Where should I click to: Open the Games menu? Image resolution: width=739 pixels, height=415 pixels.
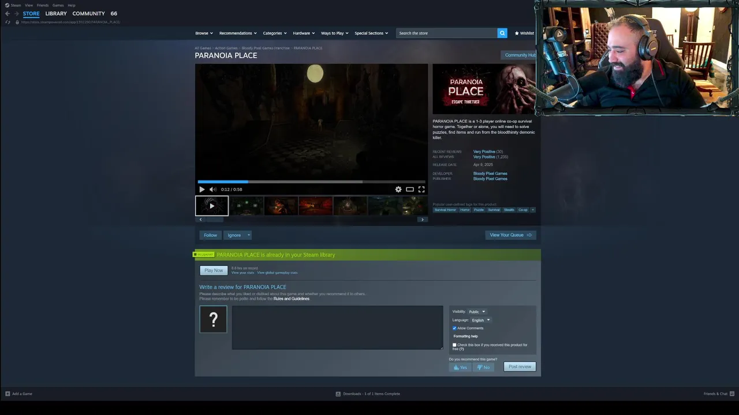click(58, 5)
